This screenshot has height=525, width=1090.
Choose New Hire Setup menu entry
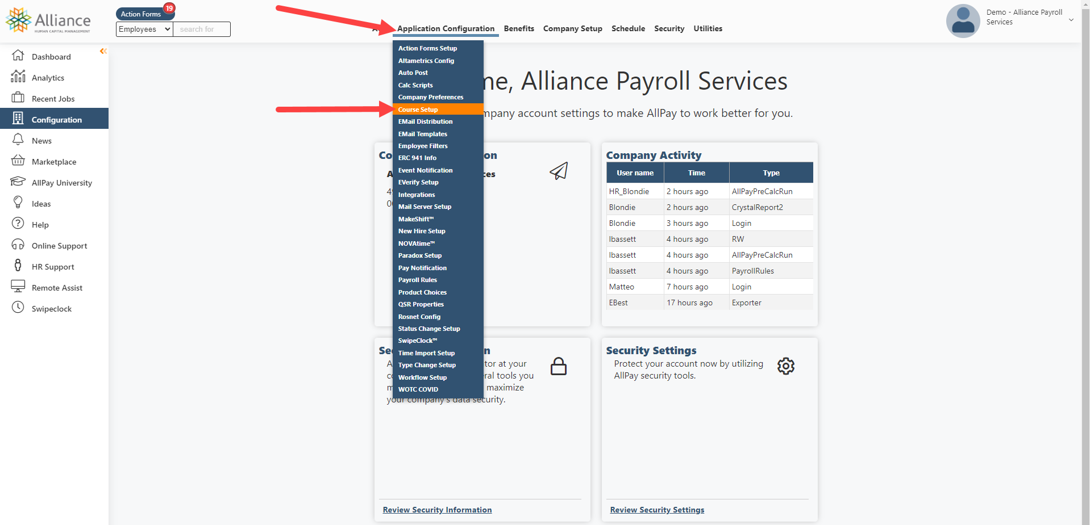438,231
